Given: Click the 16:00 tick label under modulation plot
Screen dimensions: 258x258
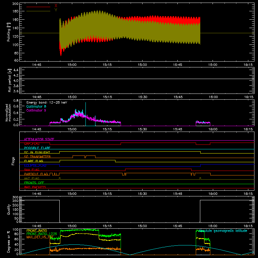Looking at the screenshot, I should click(x=213, y=129).
